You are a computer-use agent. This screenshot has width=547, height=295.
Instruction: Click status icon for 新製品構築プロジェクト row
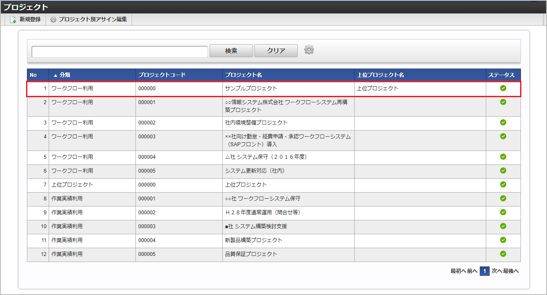pyautogui.click(x=503, y=240)
